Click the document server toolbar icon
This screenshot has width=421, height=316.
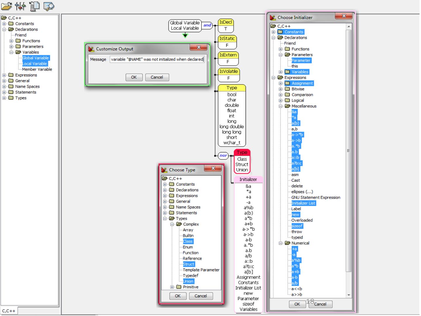34,6
